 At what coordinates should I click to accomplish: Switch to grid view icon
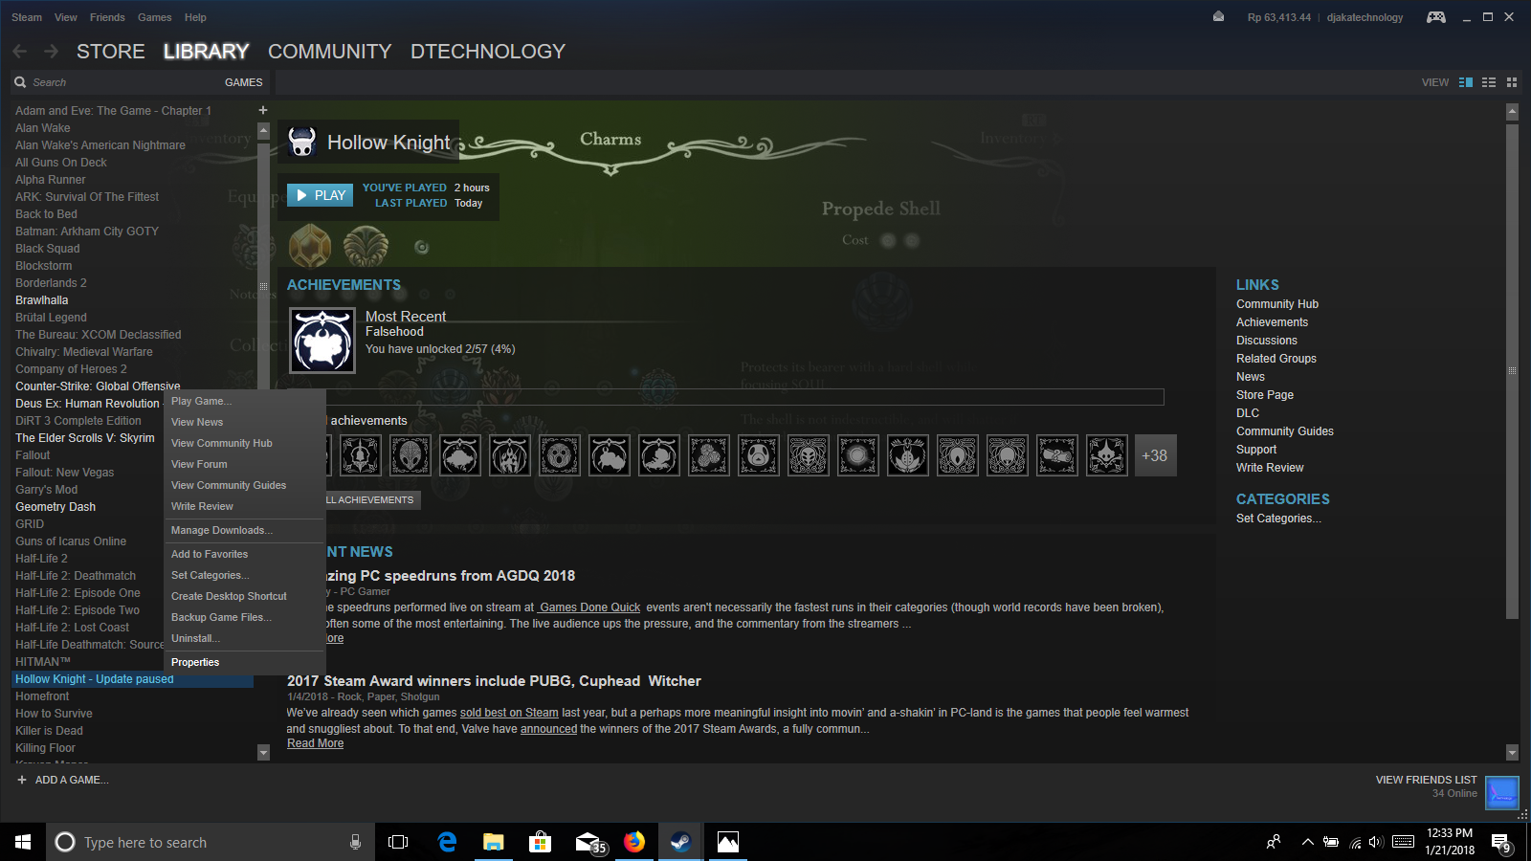point(1512,82)
